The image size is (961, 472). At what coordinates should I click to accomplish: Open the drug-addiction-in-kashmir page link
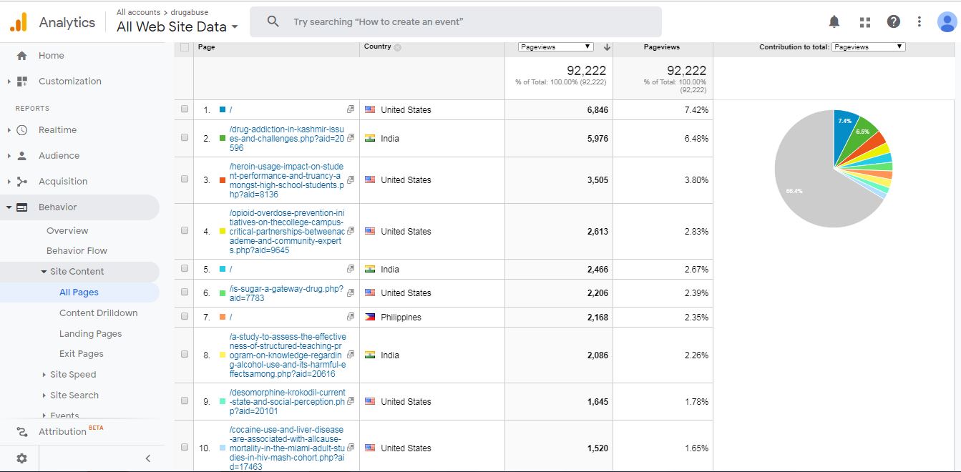(x=286, y=139)
